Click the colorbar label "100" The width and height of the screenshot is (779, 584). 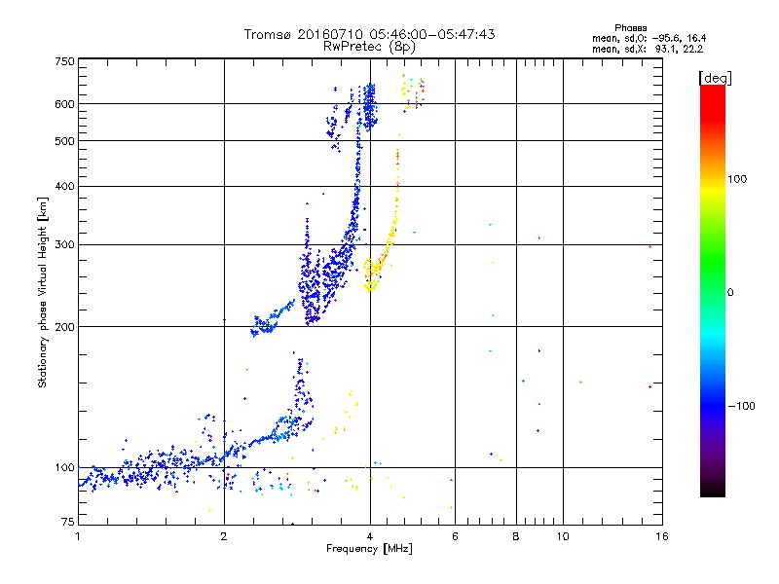(x=737, y=179)
